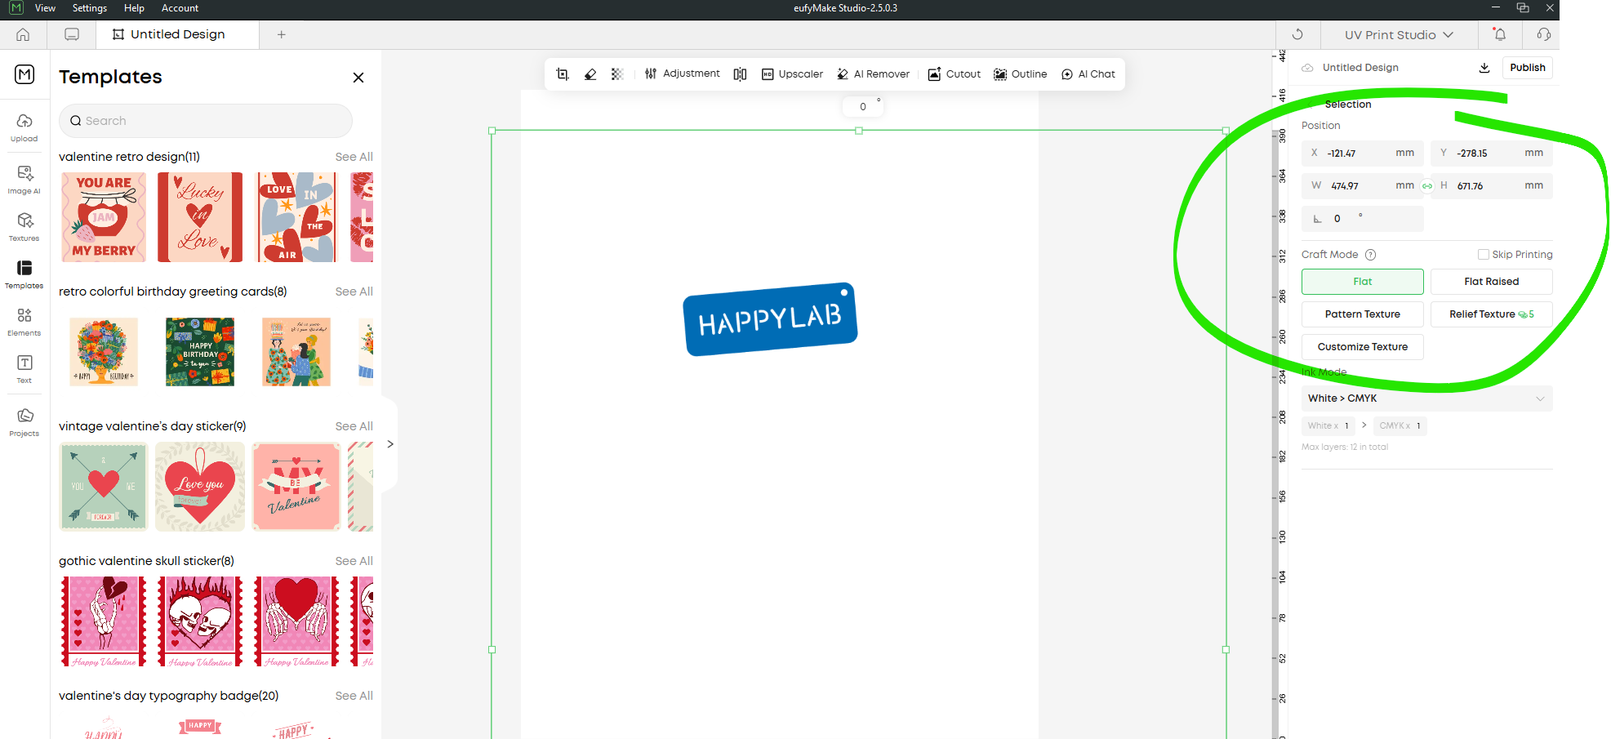
Task: Open the AI Remover tool
Action: point(873,74)
